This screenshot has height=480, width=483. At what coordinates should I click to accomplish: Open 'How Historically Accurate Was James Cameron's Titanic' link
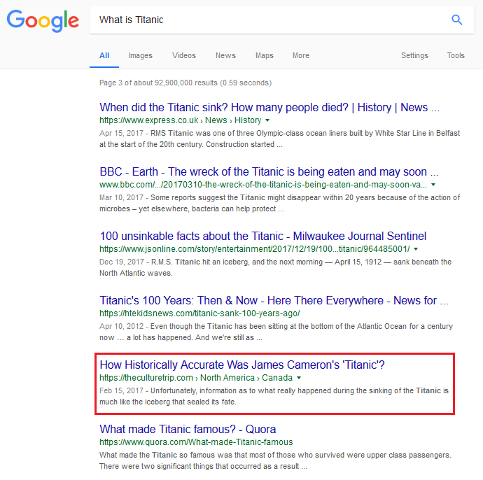point(242,365)
